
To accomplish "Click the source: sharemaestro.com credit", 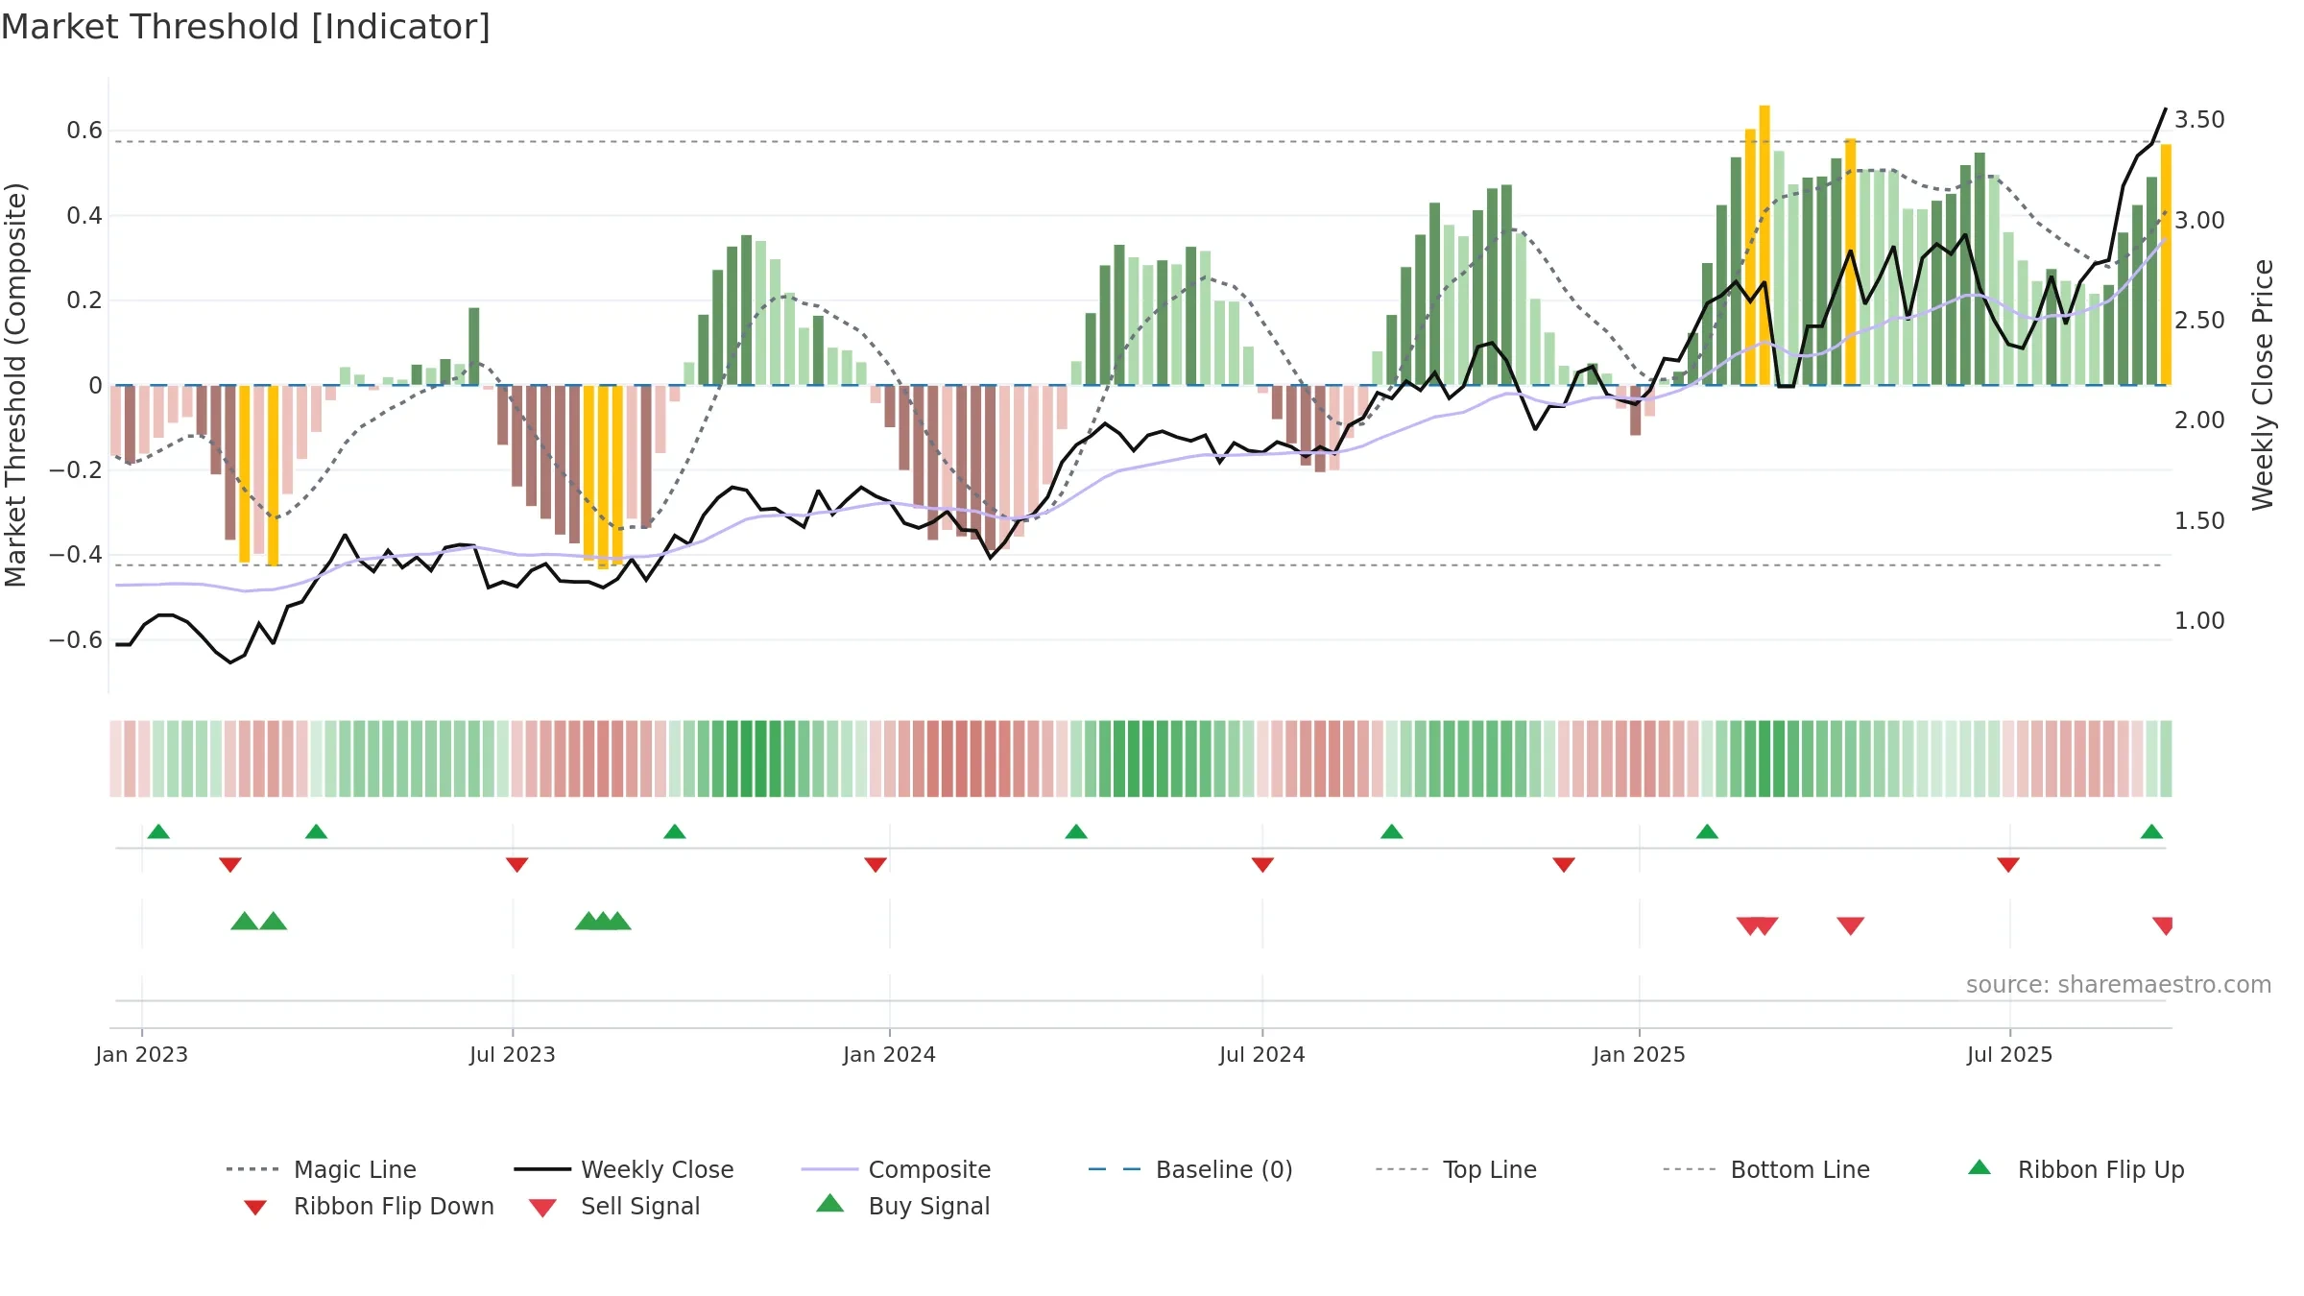I will coord(2119,985).
